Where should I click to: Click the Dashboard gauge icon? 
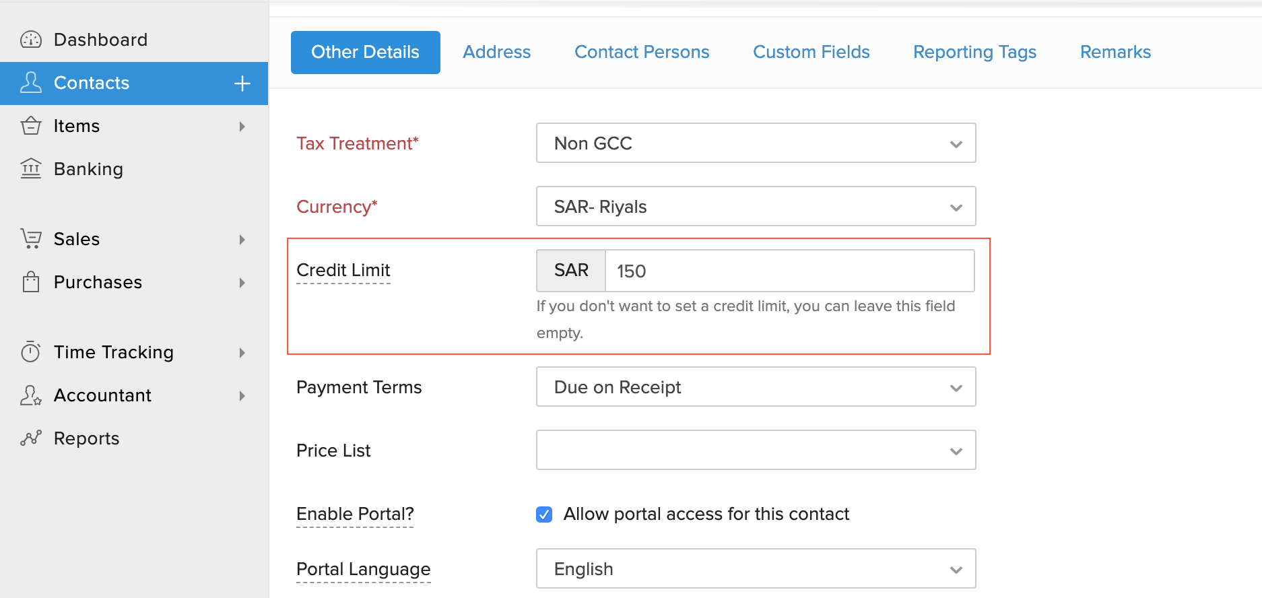[31, 40]
